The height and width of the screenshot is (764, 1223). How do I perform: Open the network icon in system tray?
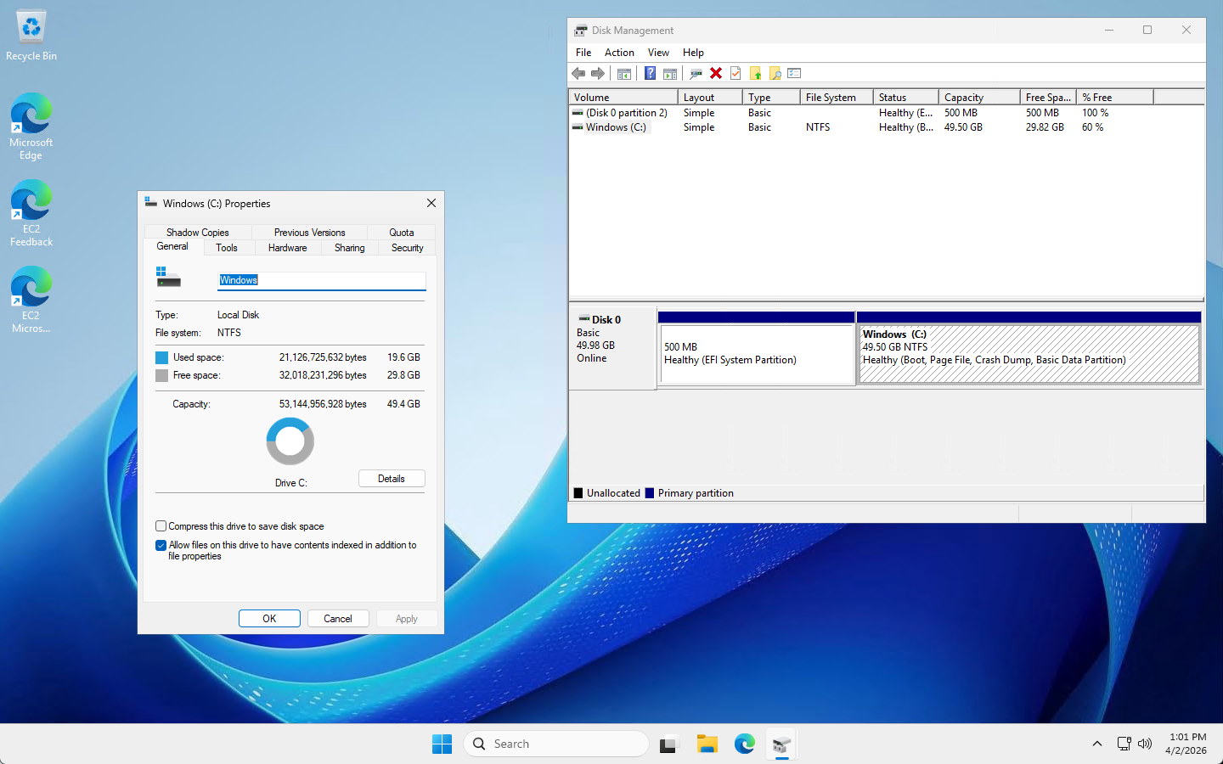pos(1124,744)
